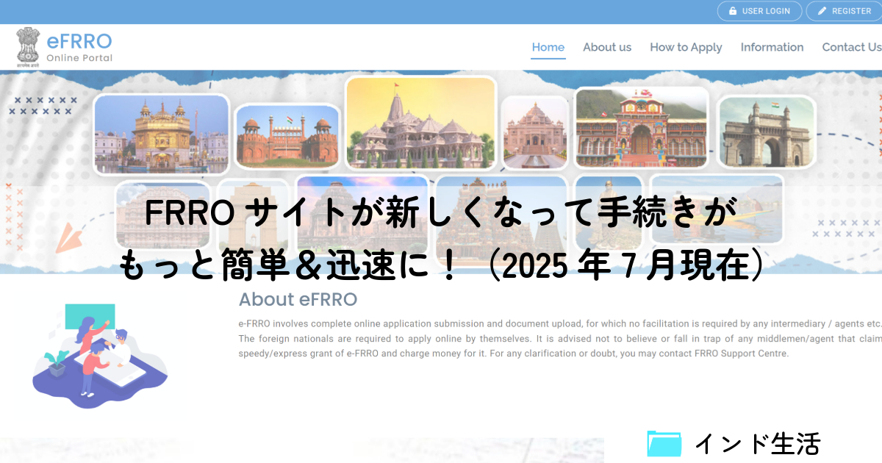Click the USER LOGIN button
The image size is (882, 463).
(760, 11)
